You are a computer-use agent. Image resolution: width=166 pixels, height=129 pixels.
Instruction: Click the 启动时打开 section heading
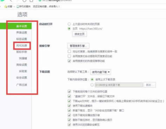[x=46, y=24]
